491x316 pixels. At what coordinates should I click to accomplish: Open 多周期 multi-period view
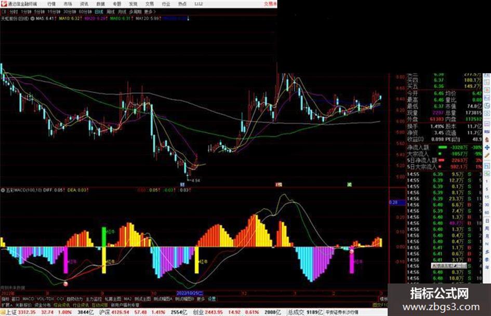135,11
